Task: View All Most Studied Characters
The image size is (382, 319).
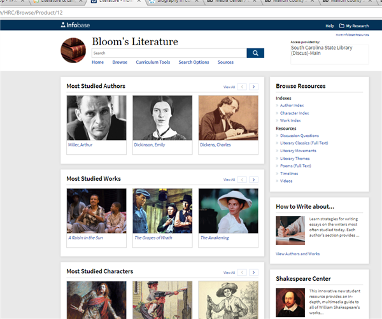Action: coord(229,273)
